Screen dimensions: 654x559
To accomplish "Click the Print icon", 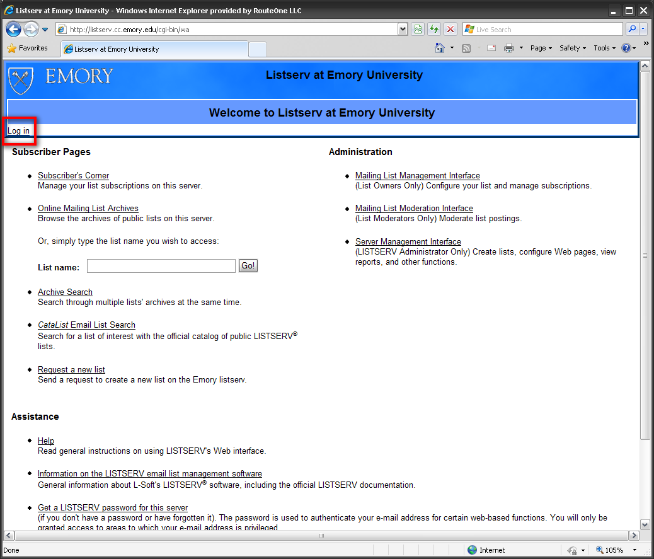I will point(509,49).
